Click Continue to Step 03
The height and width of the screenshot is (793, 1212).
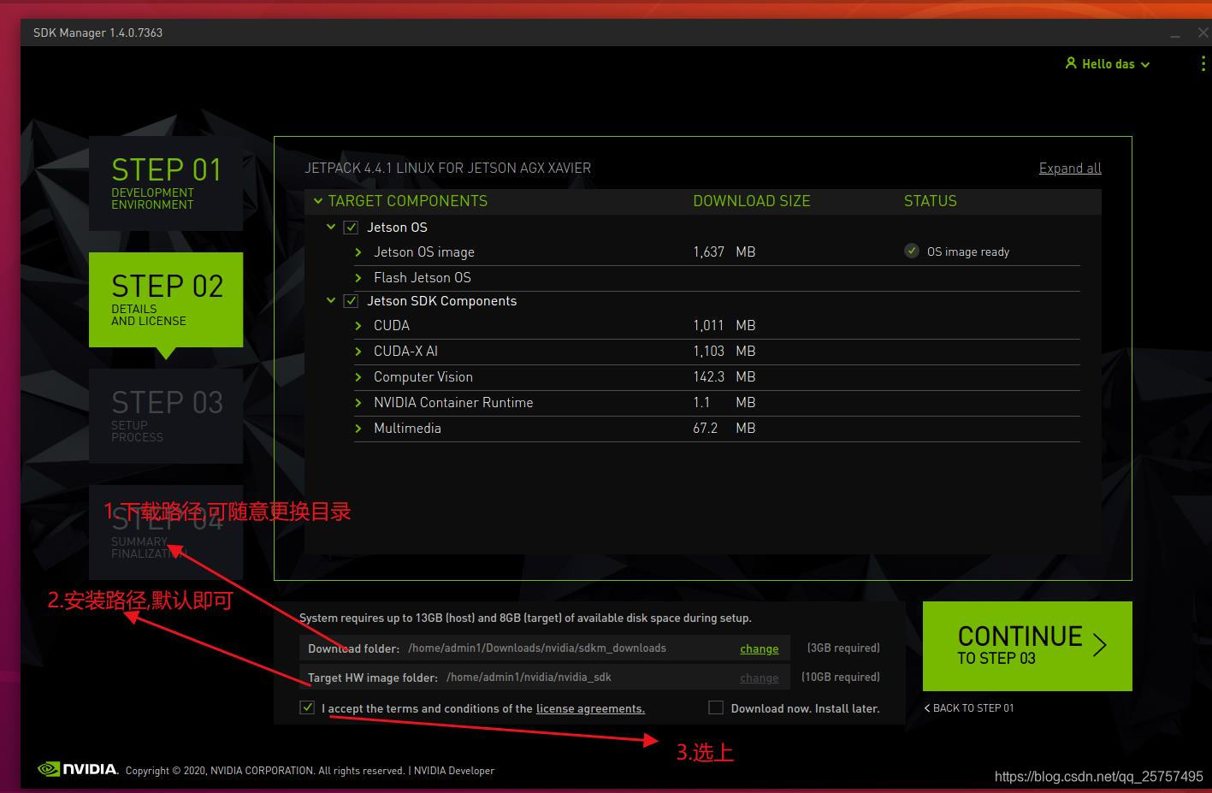pyautogui.click(x=1027, y=646)
